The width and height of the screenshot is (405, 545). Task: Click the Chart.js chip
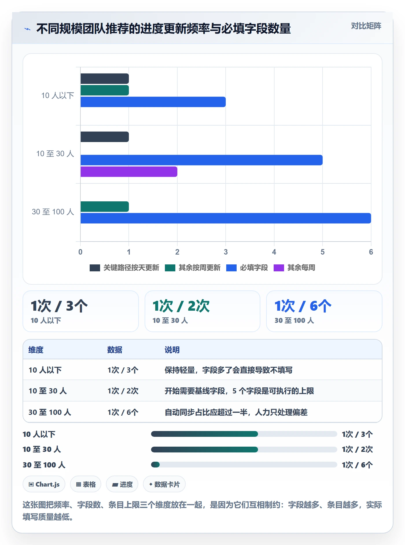44,484
